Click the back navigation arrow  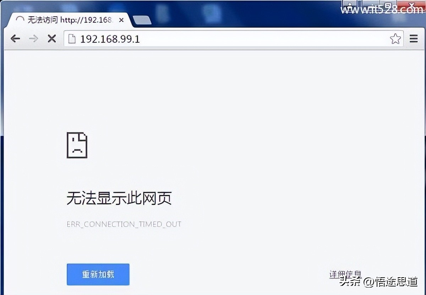tap(15, 39)
